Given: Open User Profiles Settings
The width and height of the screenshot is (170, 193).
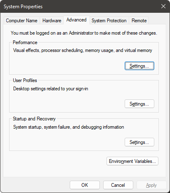Looking at the screenshot, I should [139, 104].
